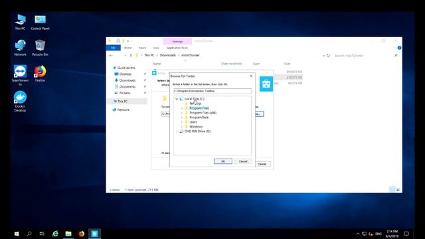
Task: Click the taskbar clock showing 3:14 PM
Action: click(x=392, y=234)
